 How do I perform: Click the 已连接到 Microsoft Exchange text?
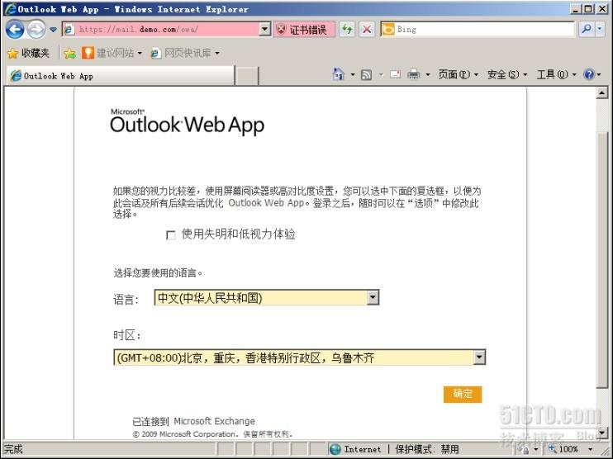193,421
